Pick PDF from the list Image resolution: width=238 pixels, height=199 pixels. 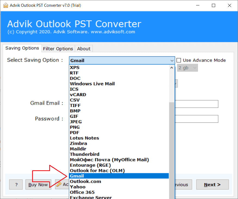[119, 133]
